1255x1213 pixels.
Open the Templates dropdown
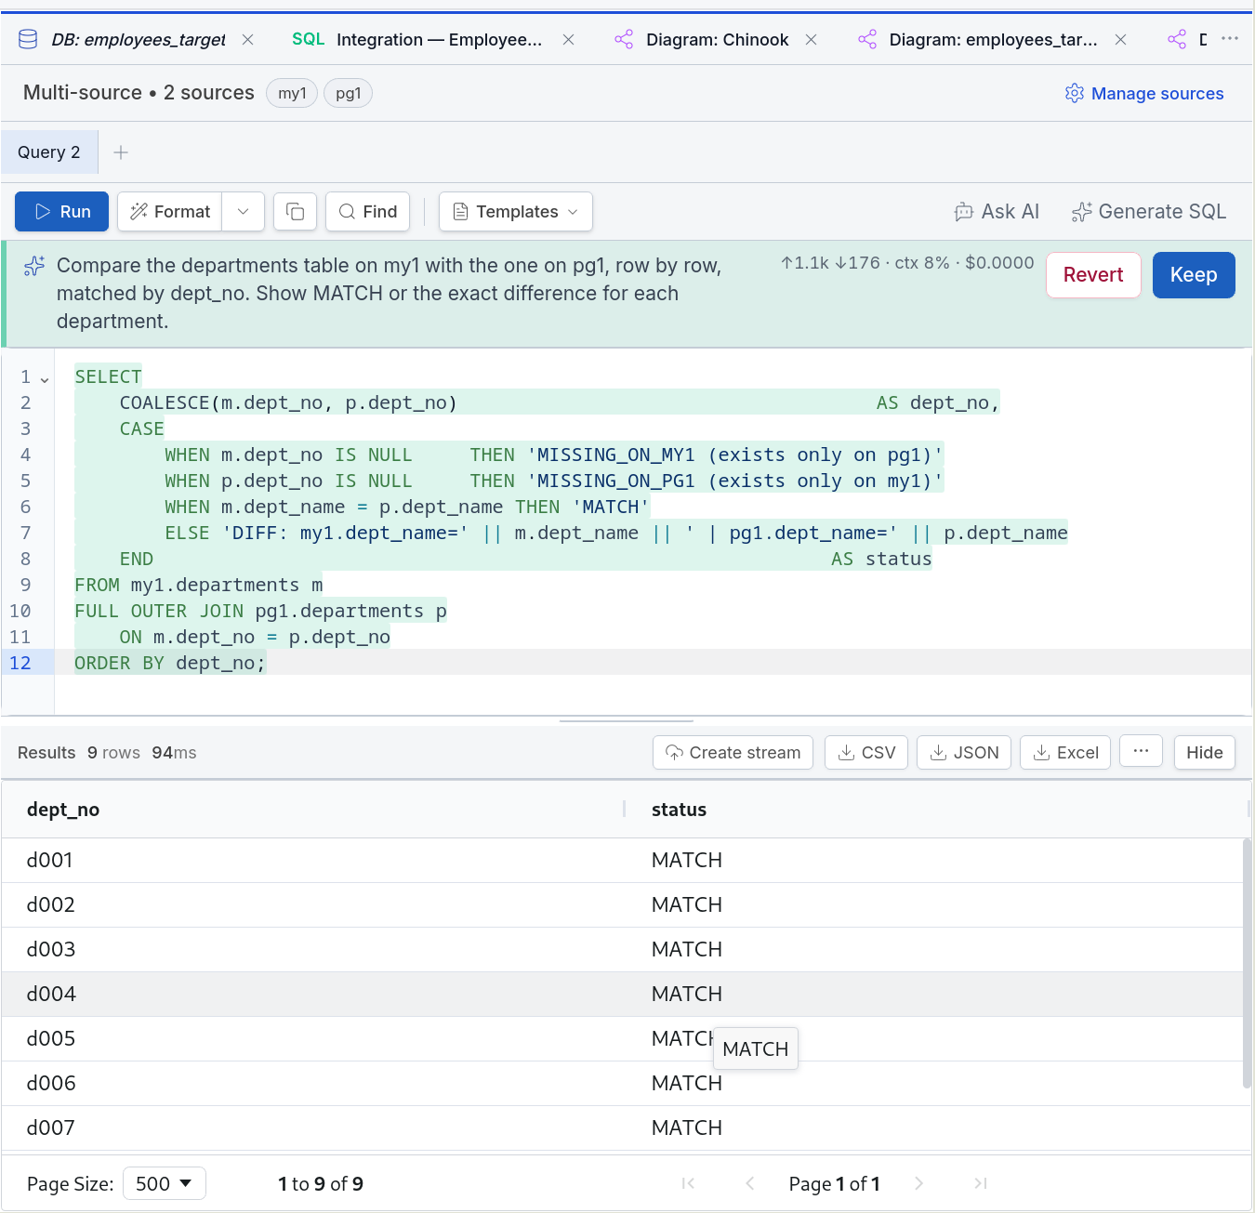516,211
